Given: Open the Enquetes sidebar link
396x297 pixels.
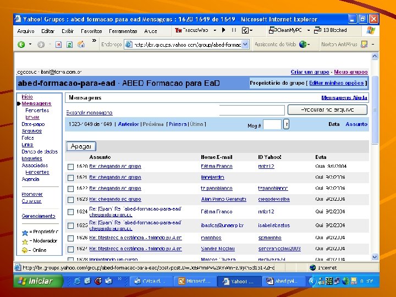Looking at the screenshot, I should pos(32,158).
